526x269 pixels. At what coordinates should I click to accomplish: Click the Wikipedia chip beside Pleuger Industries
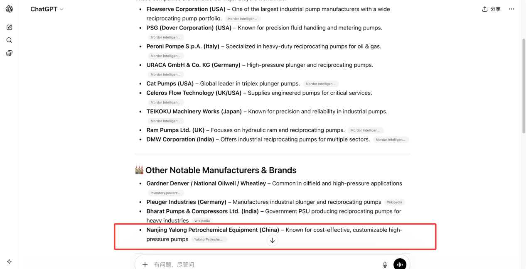[394, 202]
